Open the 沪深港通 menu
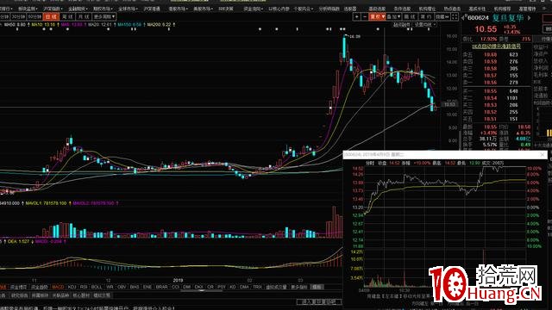Screen dimensions: 552x310 152,9
